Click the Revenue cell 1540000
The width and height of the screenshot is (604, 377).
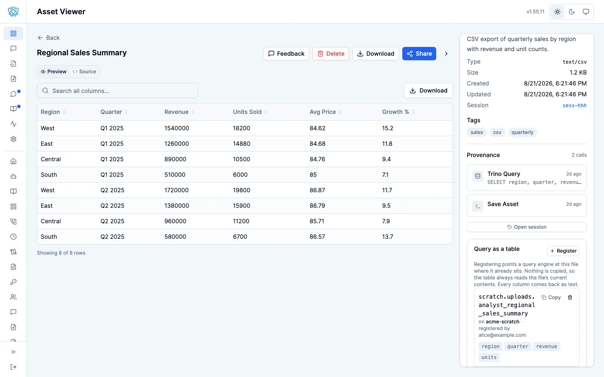tap(177, 128)
